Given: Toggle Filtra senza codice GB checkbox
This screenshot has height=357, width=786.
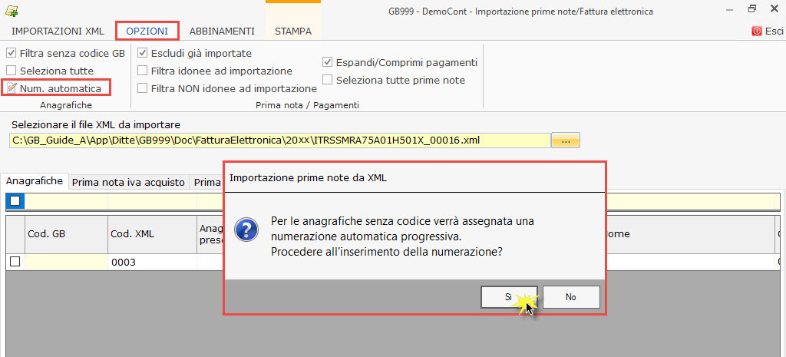Looking at the screenshot, I should pos(11,53).
